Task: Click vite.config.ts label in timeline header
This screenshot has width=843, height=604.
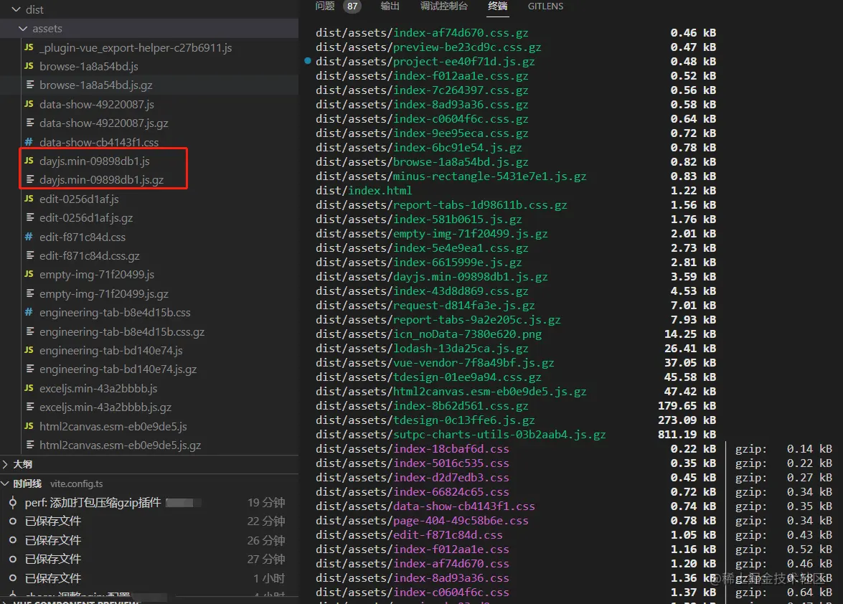Action: click(76, 483)
